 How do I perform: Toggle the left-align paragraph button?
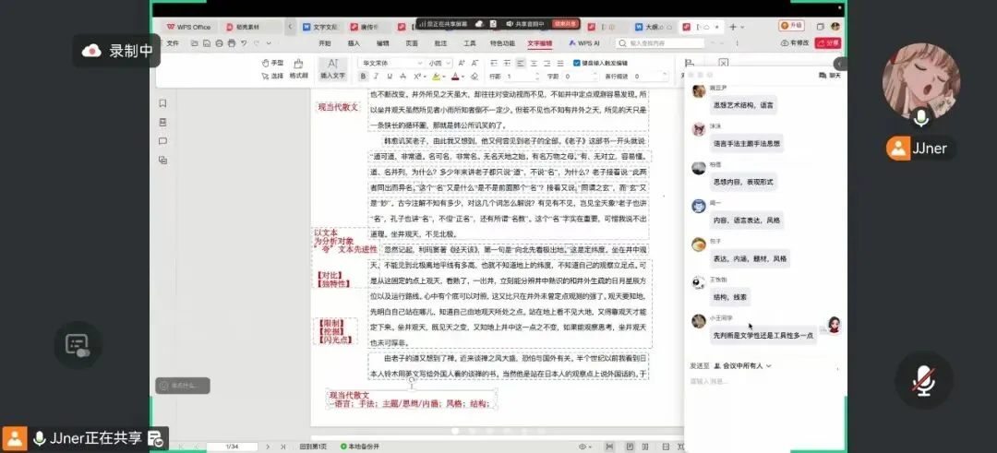pyautogui.click(x=521, y=63)
